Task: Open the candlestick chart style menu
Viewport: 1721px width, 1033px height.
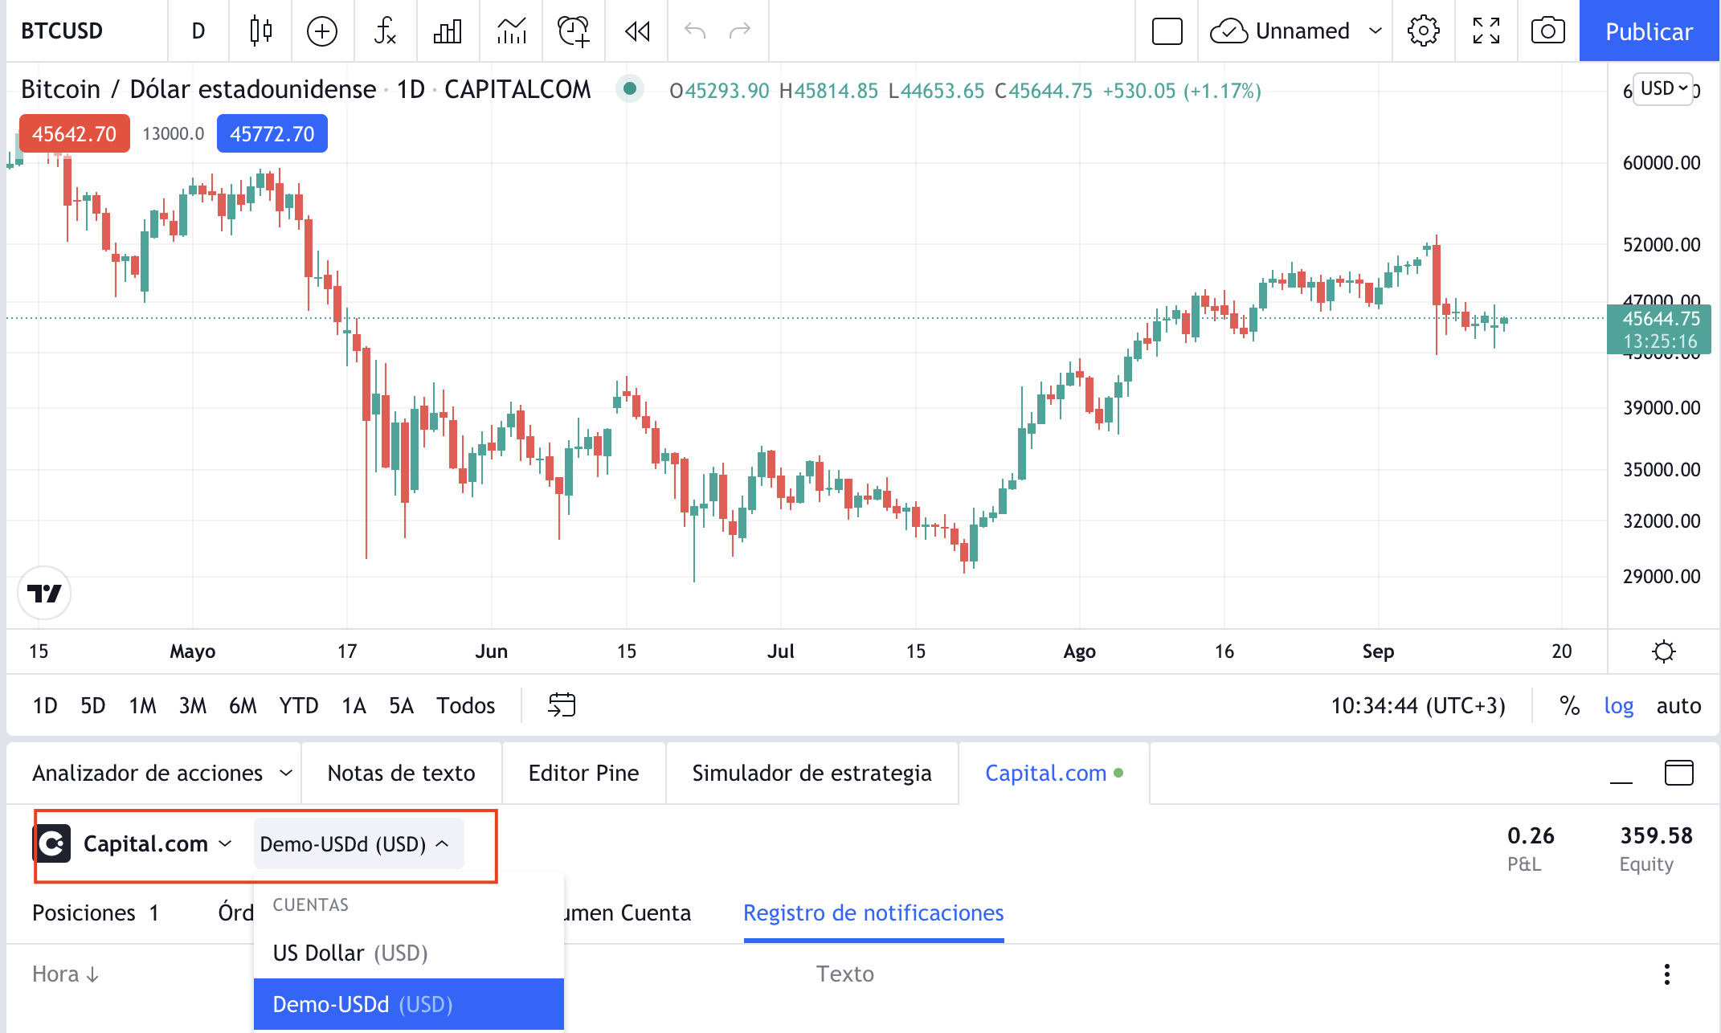Action: [x=260, y=31]
